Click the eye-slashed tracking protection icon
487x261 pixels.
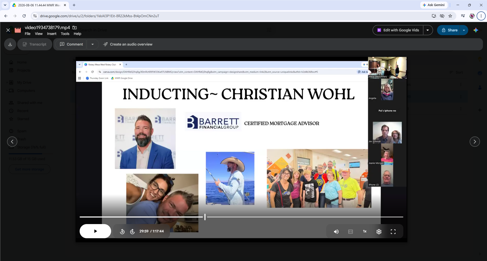tap(442, 16)
